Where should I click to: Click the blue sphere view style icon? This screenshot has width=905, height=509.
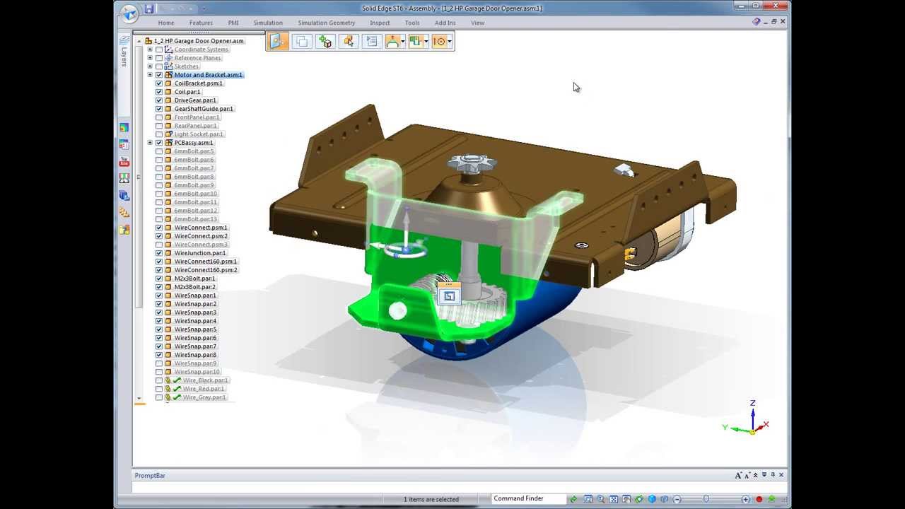(652, 499)
